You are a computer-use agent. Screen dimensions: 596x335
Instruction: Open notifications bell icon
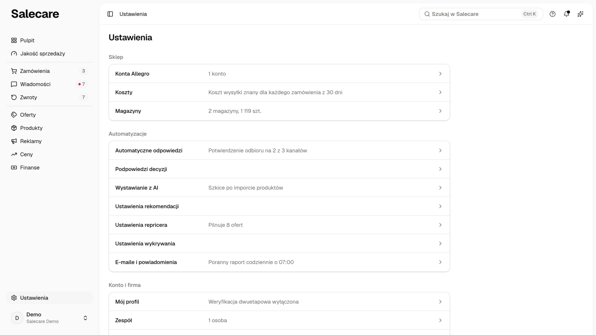point(567,14)
